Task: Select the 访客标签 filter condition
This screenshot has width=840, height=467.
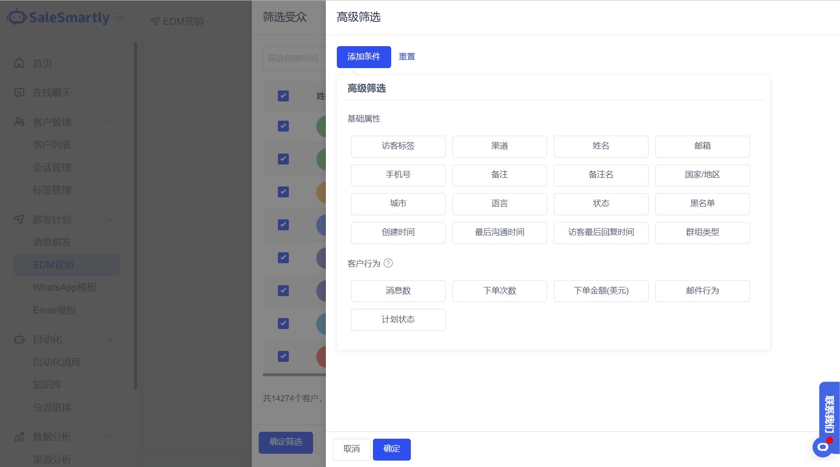Action: (x=398, y=146)
